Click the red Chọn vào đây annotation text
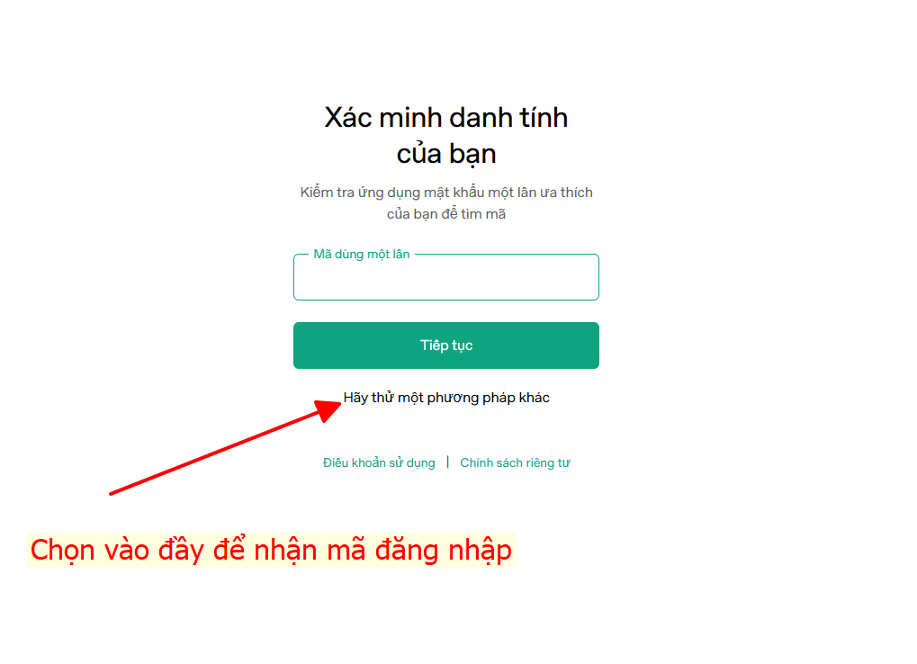Screen dimensions: 917x664 pos(271,550)
